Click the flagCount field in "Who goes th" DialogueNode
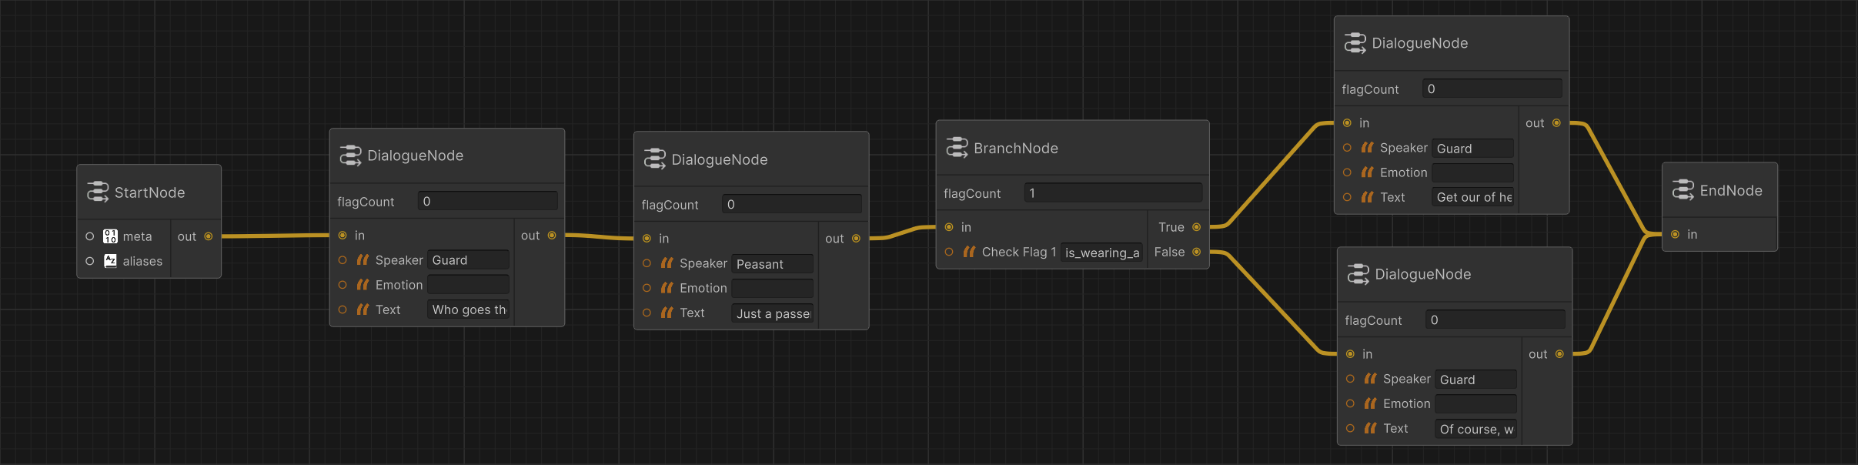1858x465 pixels. click(488, 201)
